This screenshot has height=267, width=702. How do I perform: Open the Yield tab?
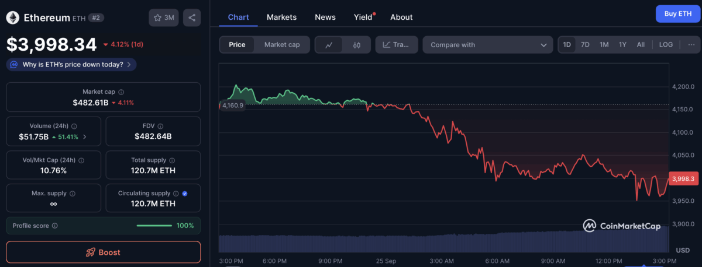(364, 17)
